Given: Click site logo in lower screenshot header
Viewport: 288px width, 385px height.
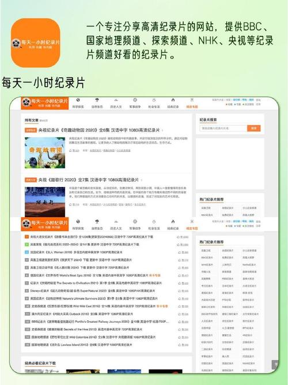Looking at the screenshot, I should pyautogui.click(x=45, y=224).
